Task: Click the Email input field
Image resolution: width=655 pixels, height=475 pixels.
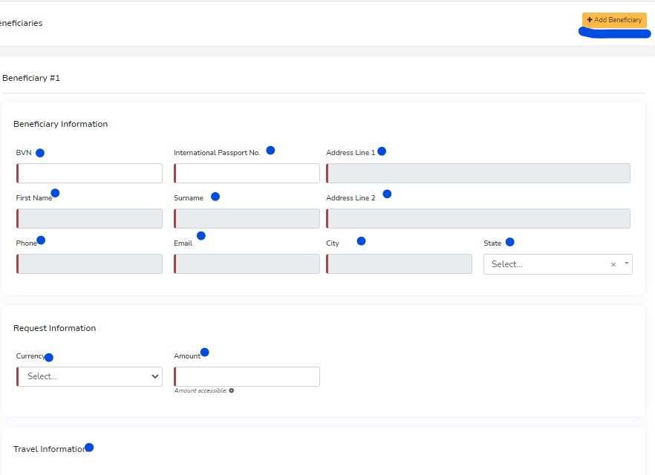Action: (247, 263)
